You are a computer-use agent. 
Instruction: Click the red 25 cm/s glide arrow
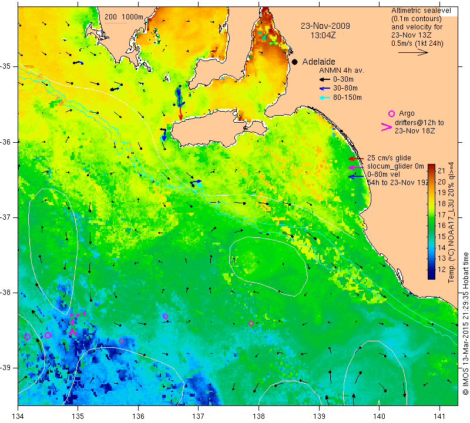(356, 158)
